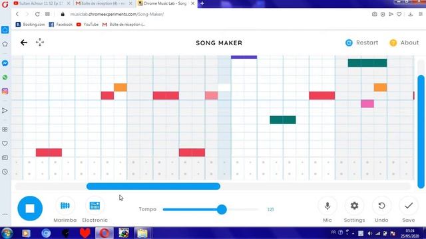Open Instagram in the Opera sidebar

point(5,92)
